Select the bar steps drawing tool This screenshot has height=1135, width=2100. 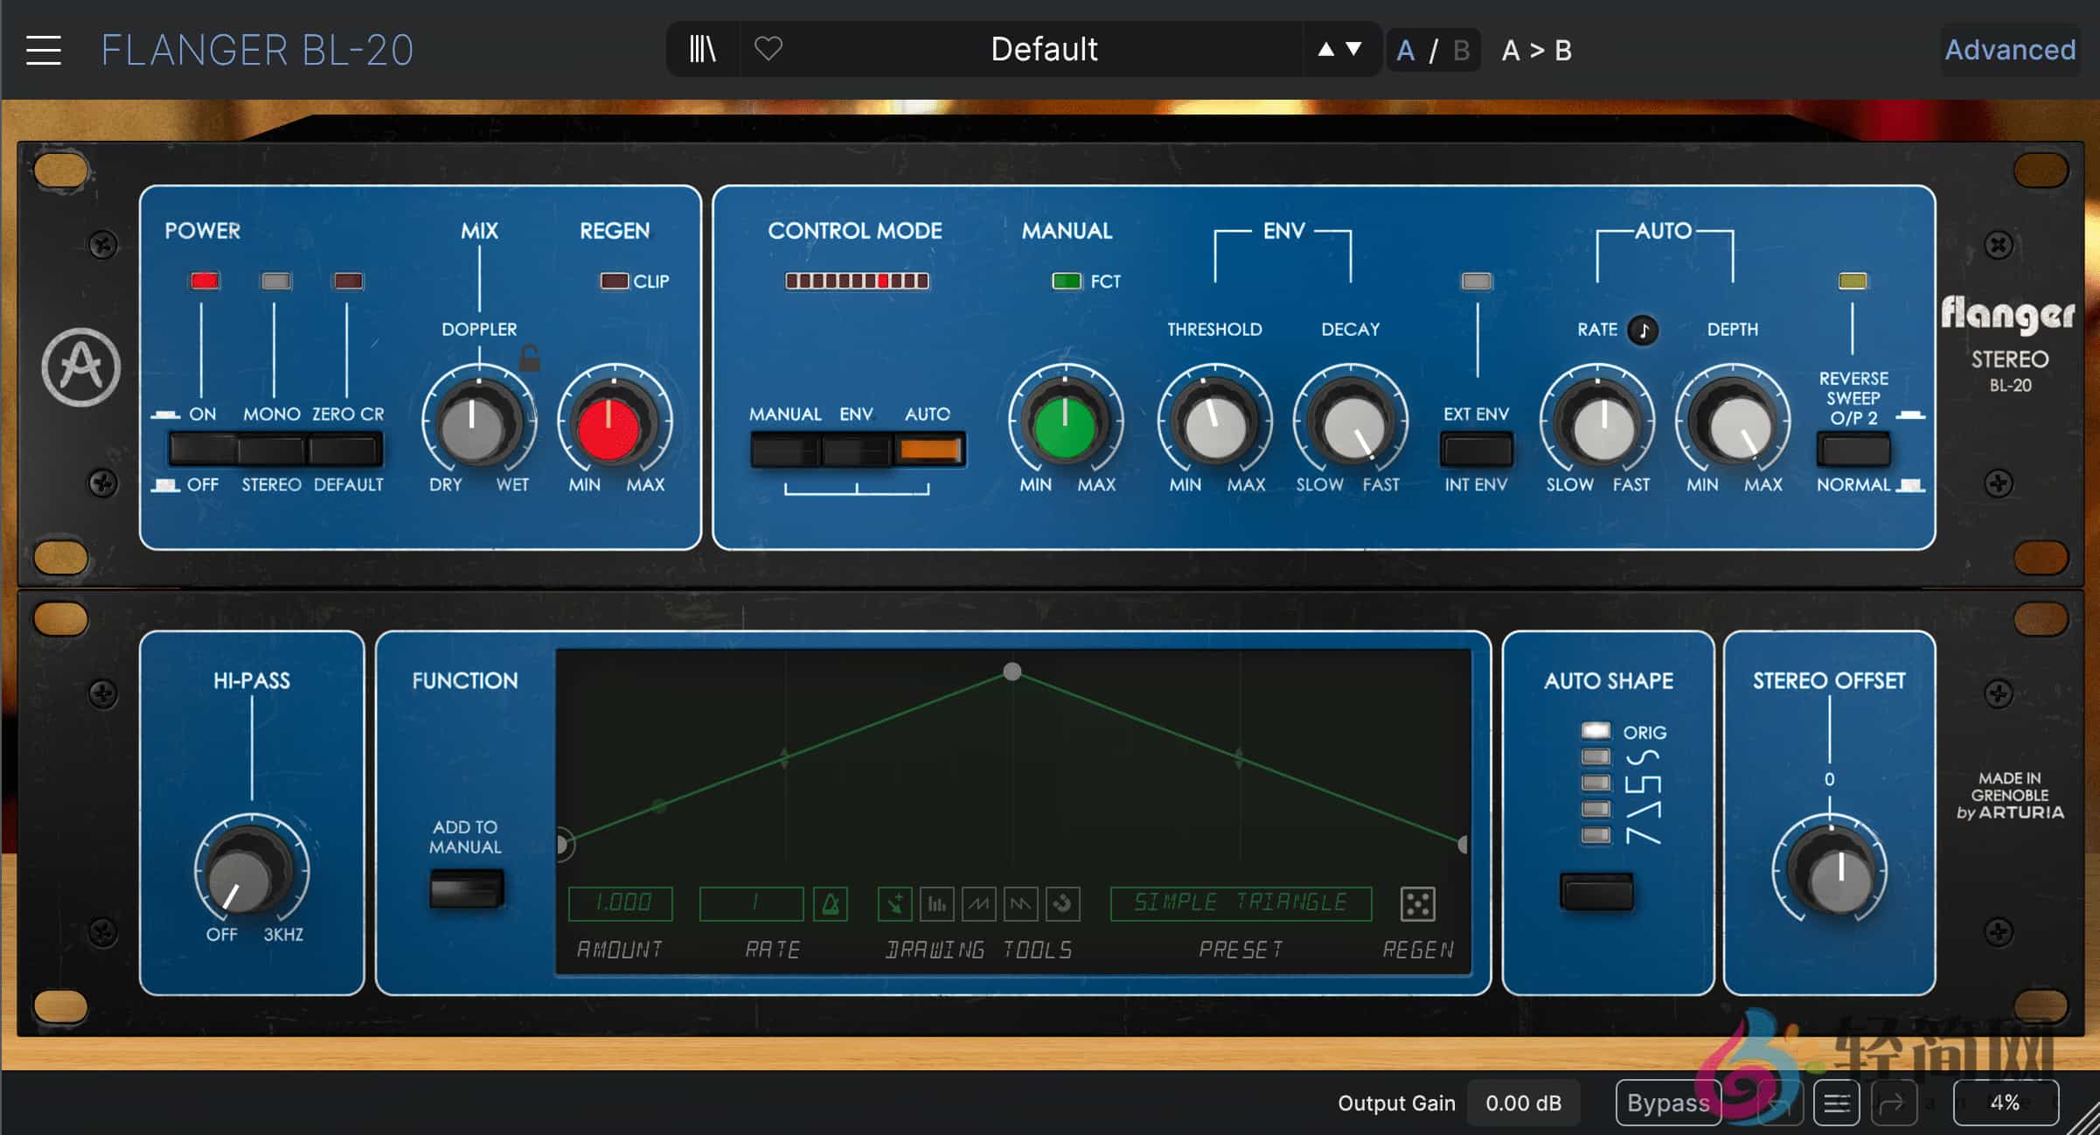(x=936, y=903)
